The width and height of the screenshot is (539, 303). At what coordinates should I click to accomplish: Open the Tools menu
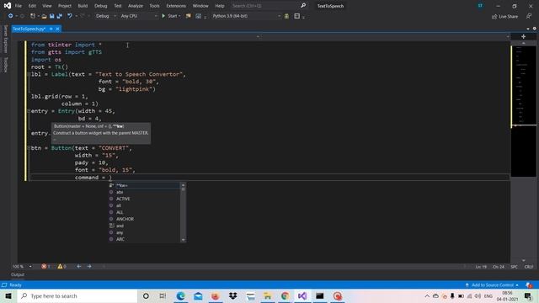[154, 6]
